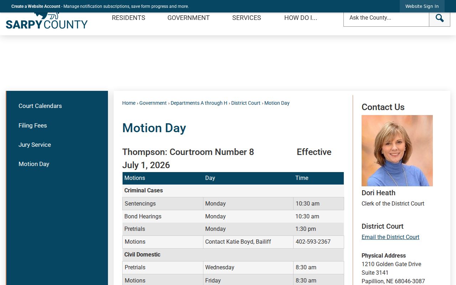Viewport: 456px width, 285px height.
Task: Expand the How Do I... menu
Action: [x=301, y=18]
